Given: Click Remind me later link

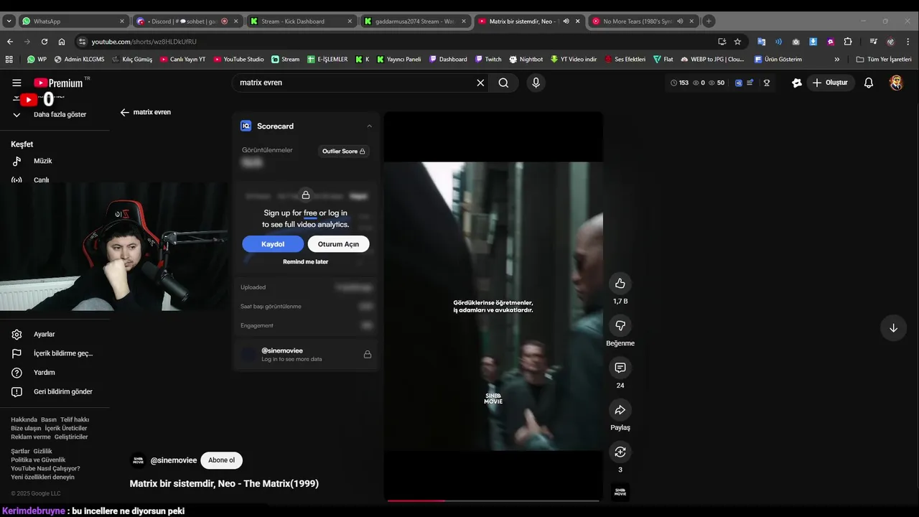Looking at the screenshot, I should point(305,262).
